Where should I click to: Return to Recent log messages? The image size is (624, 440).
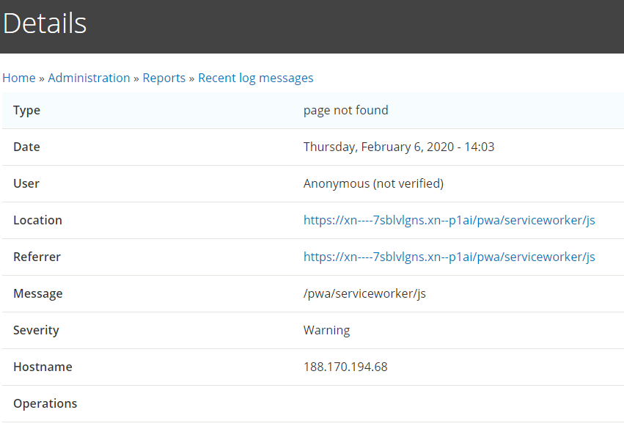(255, 78)
